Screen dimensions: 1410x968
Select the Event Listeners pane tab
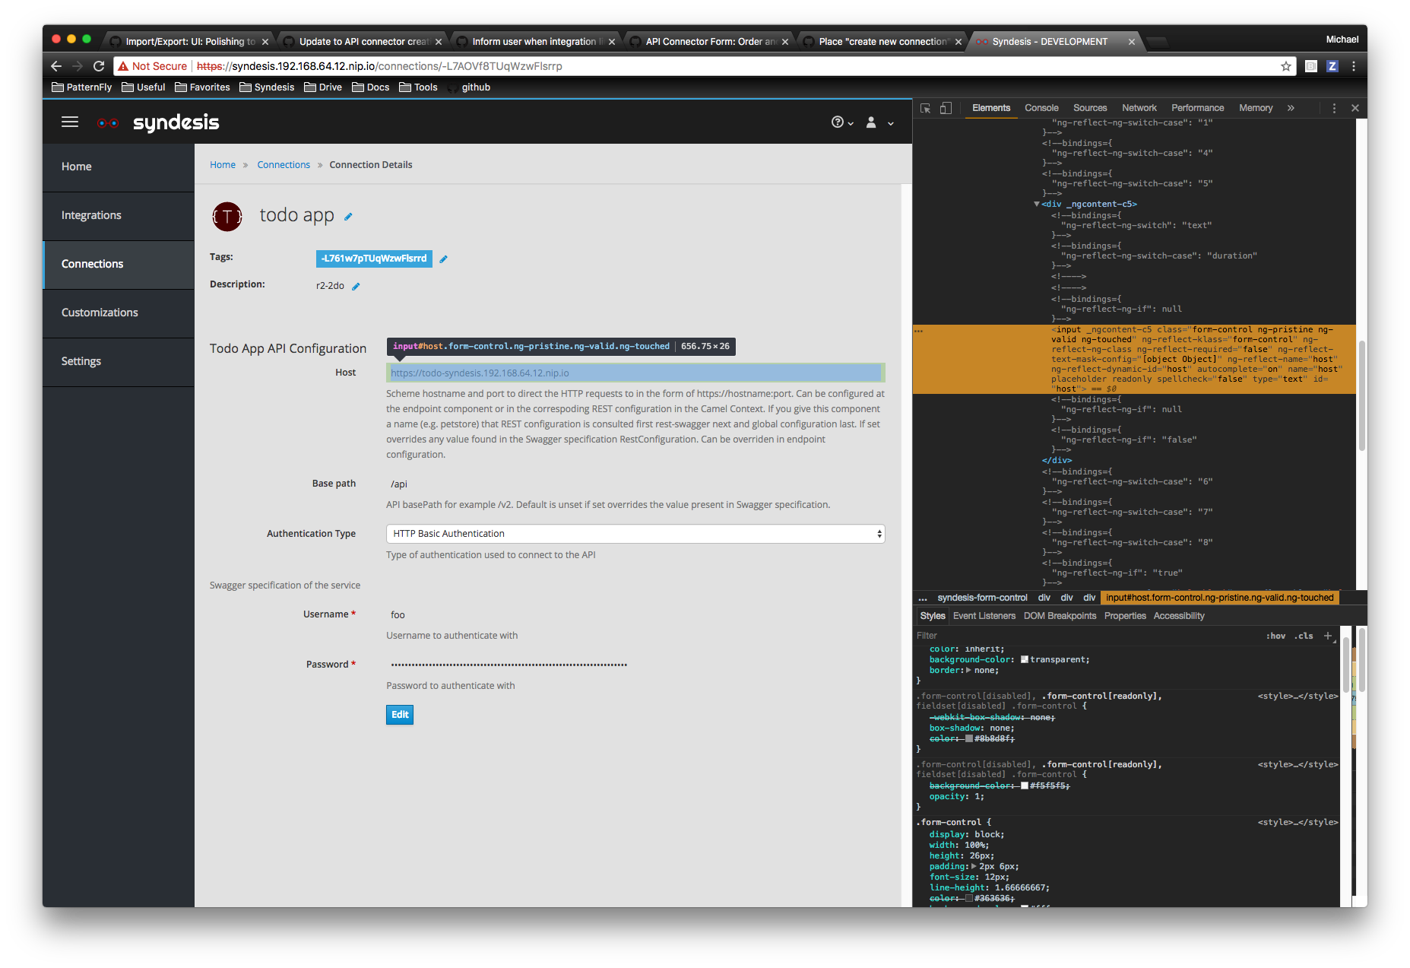click(984, 616)
